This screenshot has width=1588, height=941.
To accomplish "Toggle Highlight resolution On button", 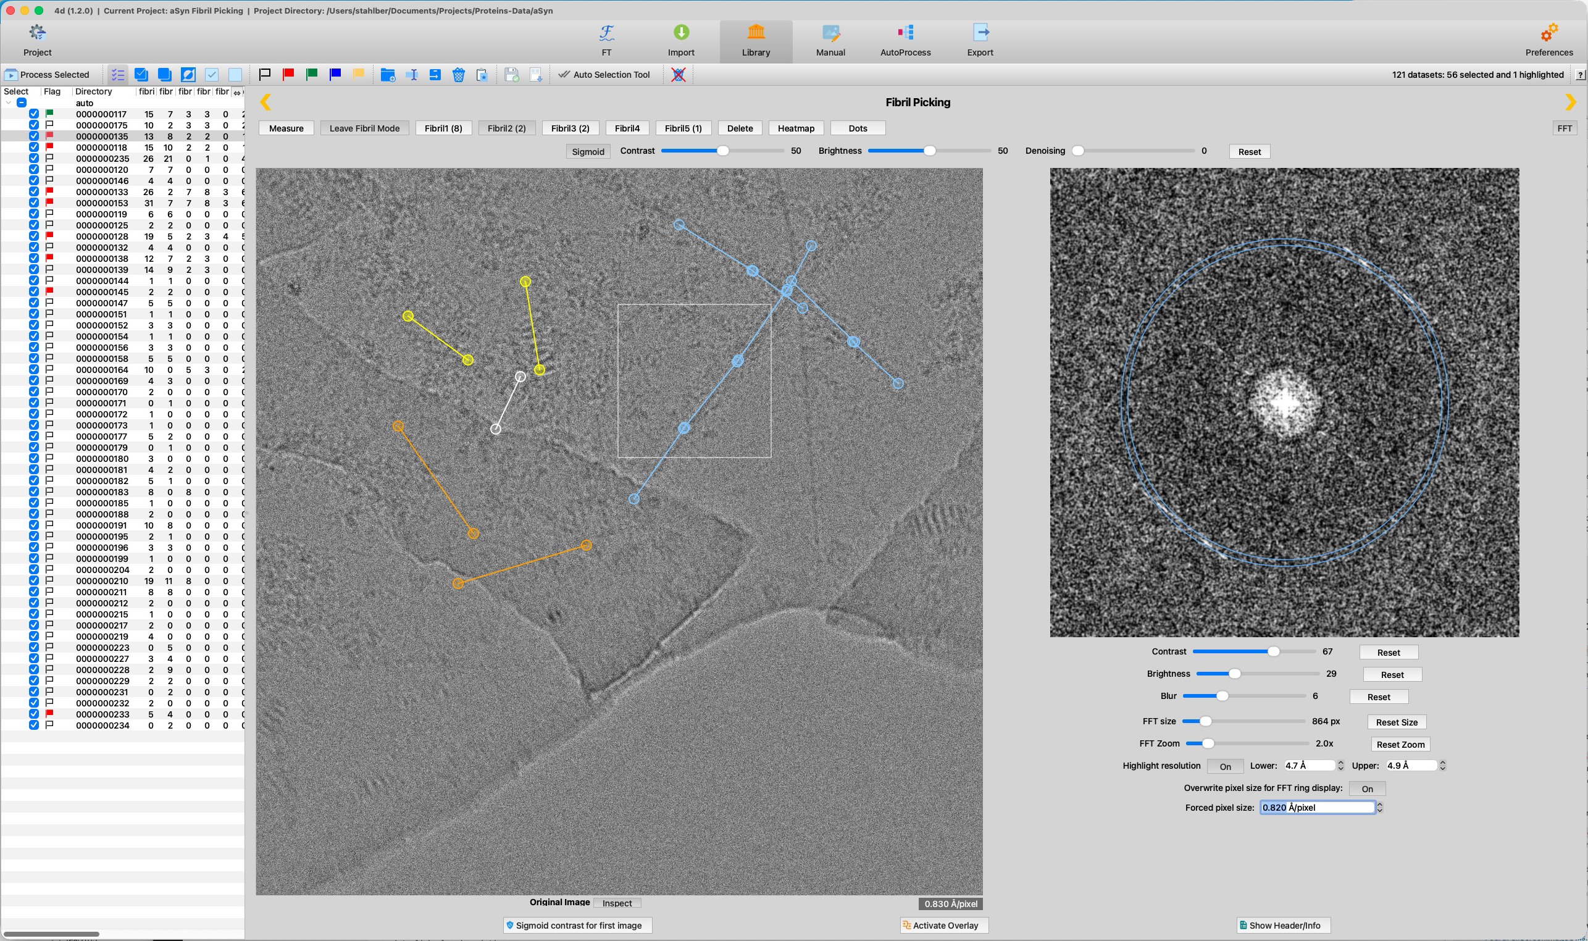I will [1226, 766].
